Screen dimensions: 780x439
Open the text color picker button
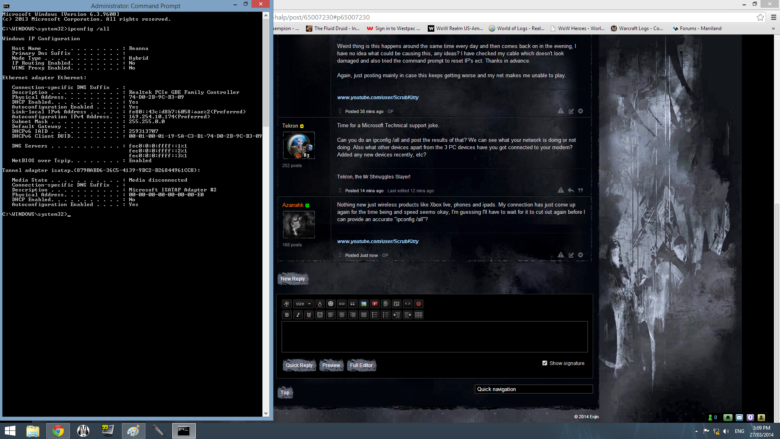click(x=320, y=304)
